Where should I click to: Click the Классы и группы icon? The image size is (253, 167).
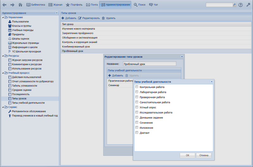pos(10,26)
